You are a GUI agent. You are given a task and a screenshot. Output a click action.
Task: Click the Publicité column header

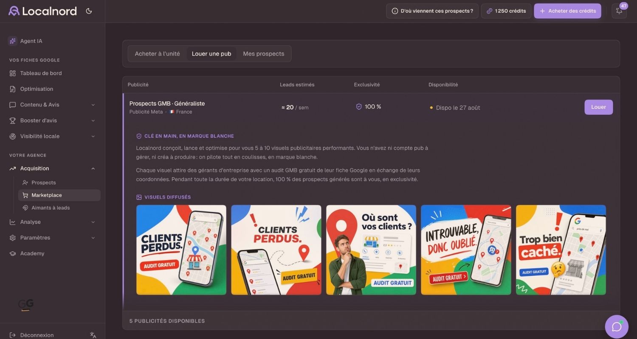point(138,85)
